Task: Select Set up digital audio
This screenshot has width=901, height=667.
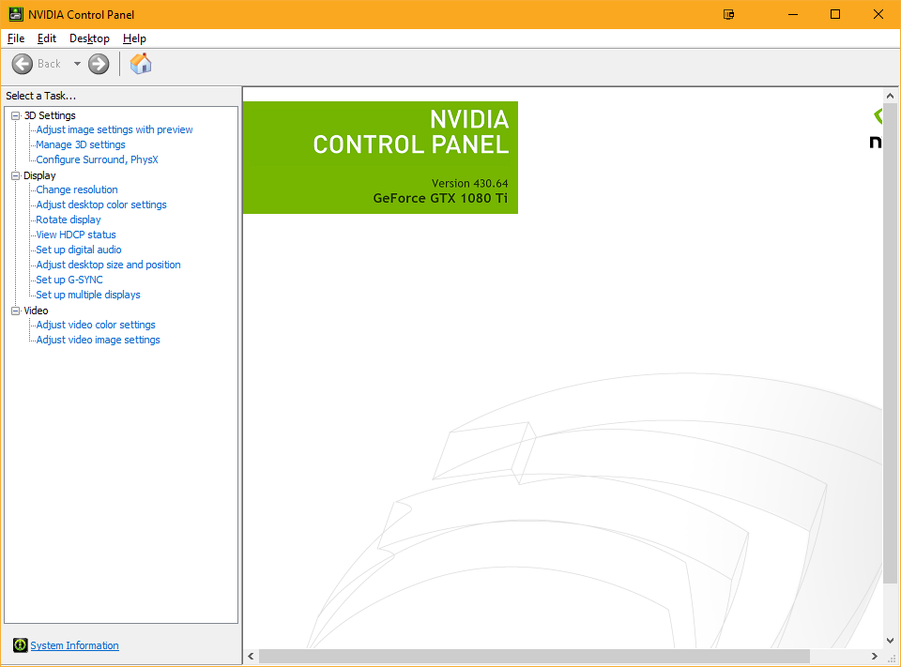Action: tap(79, 250)
